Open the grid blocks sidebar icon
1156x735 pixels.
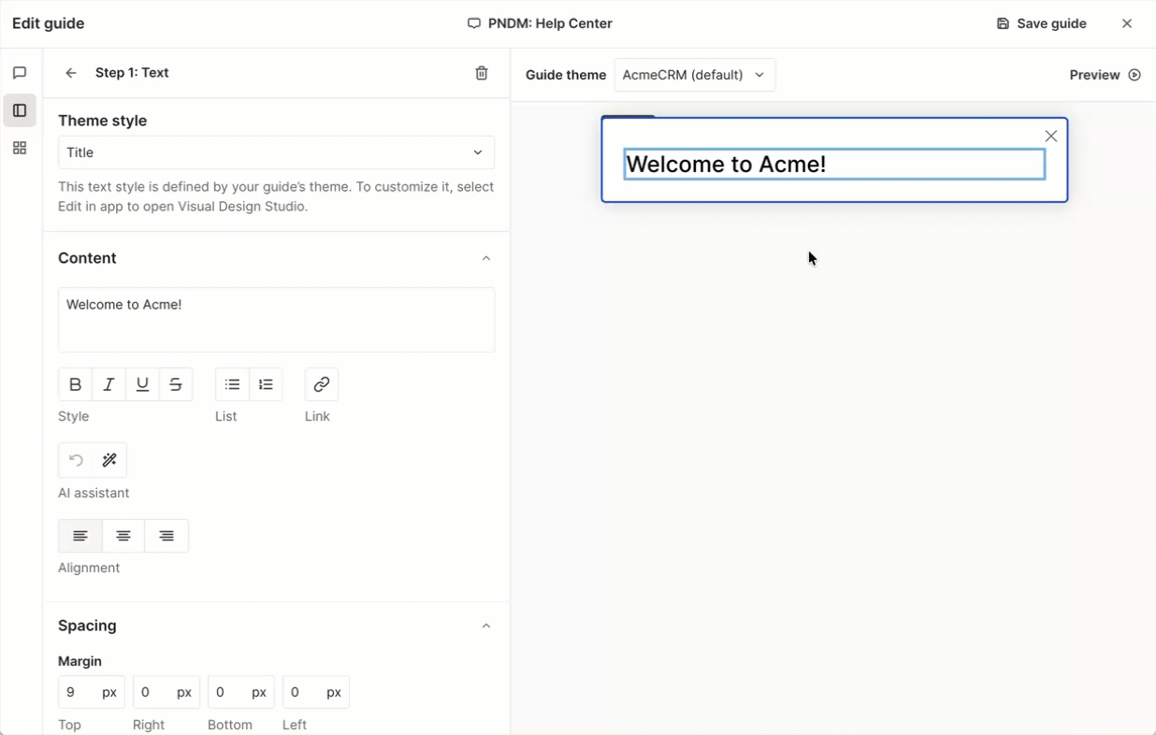[x=20, y=148]
